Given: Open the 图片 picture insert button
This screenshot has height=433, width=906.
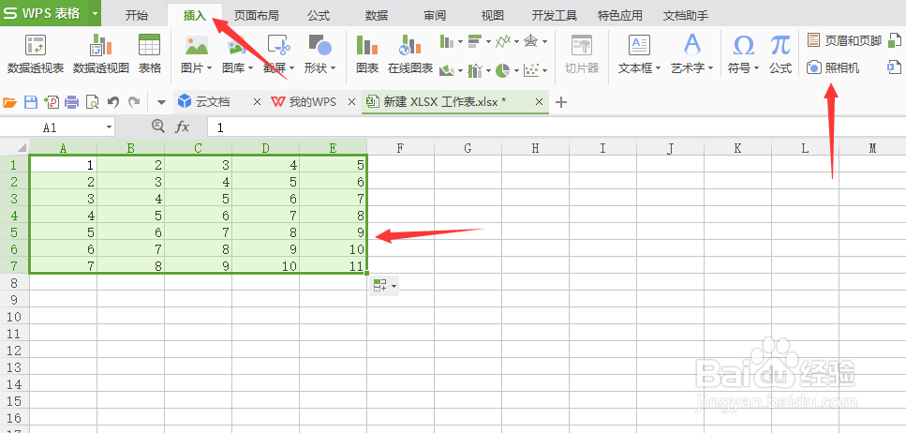Looking at the screenshot, I should pos(197,53).
